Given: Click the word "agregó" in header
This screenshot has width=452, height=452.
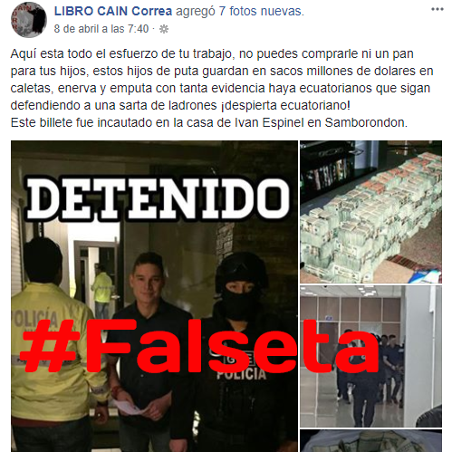Looking at the screenshot, I should coord(195,11).
